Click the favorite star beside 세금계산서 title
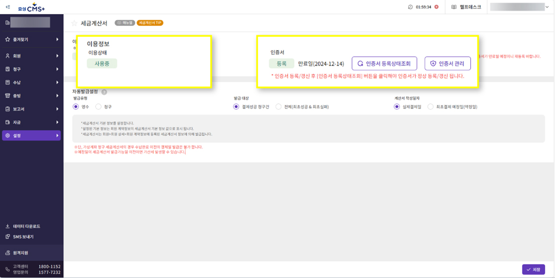This screenshot has width=555, height=278. click(74, 23)
